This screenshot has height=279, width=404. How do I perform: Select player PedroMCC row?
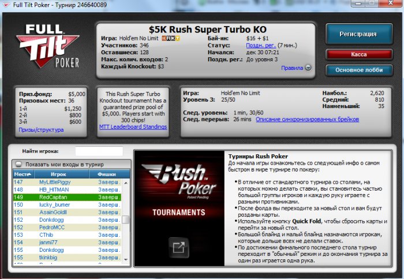[x=67, y=227]
